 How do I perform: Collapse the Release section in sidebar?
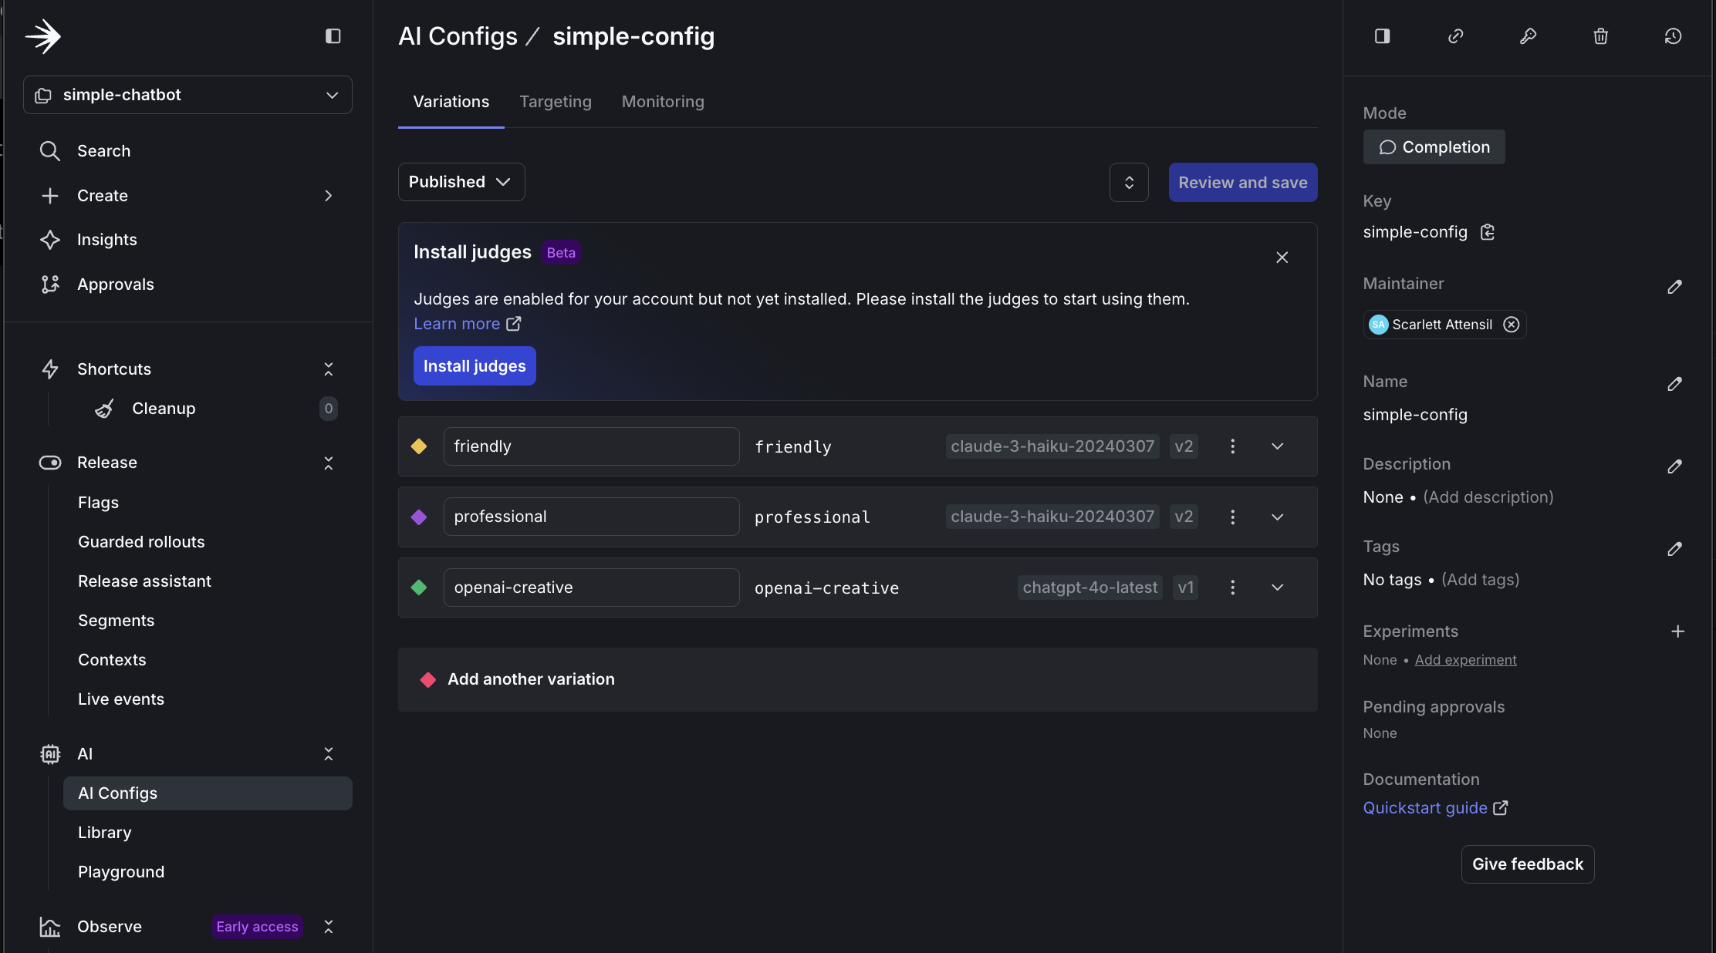328,463
